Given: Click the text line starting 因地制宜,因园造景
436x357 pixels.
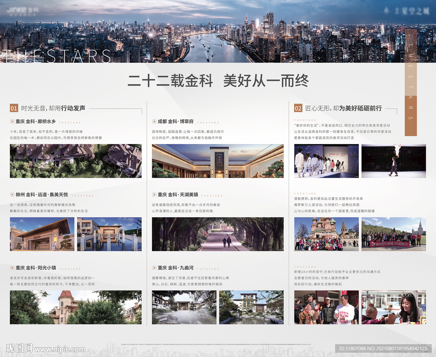Looking at the screenshot, I should pyautogui.click(x=188, y=131).
